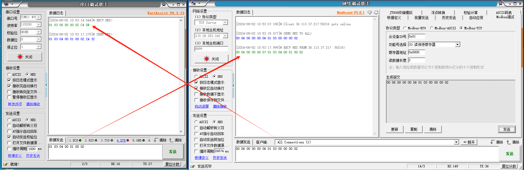Click the bell notification icon in NetAssist
Image resolution: width=524 pixels, height=170 pixels.
click(376, 13)
